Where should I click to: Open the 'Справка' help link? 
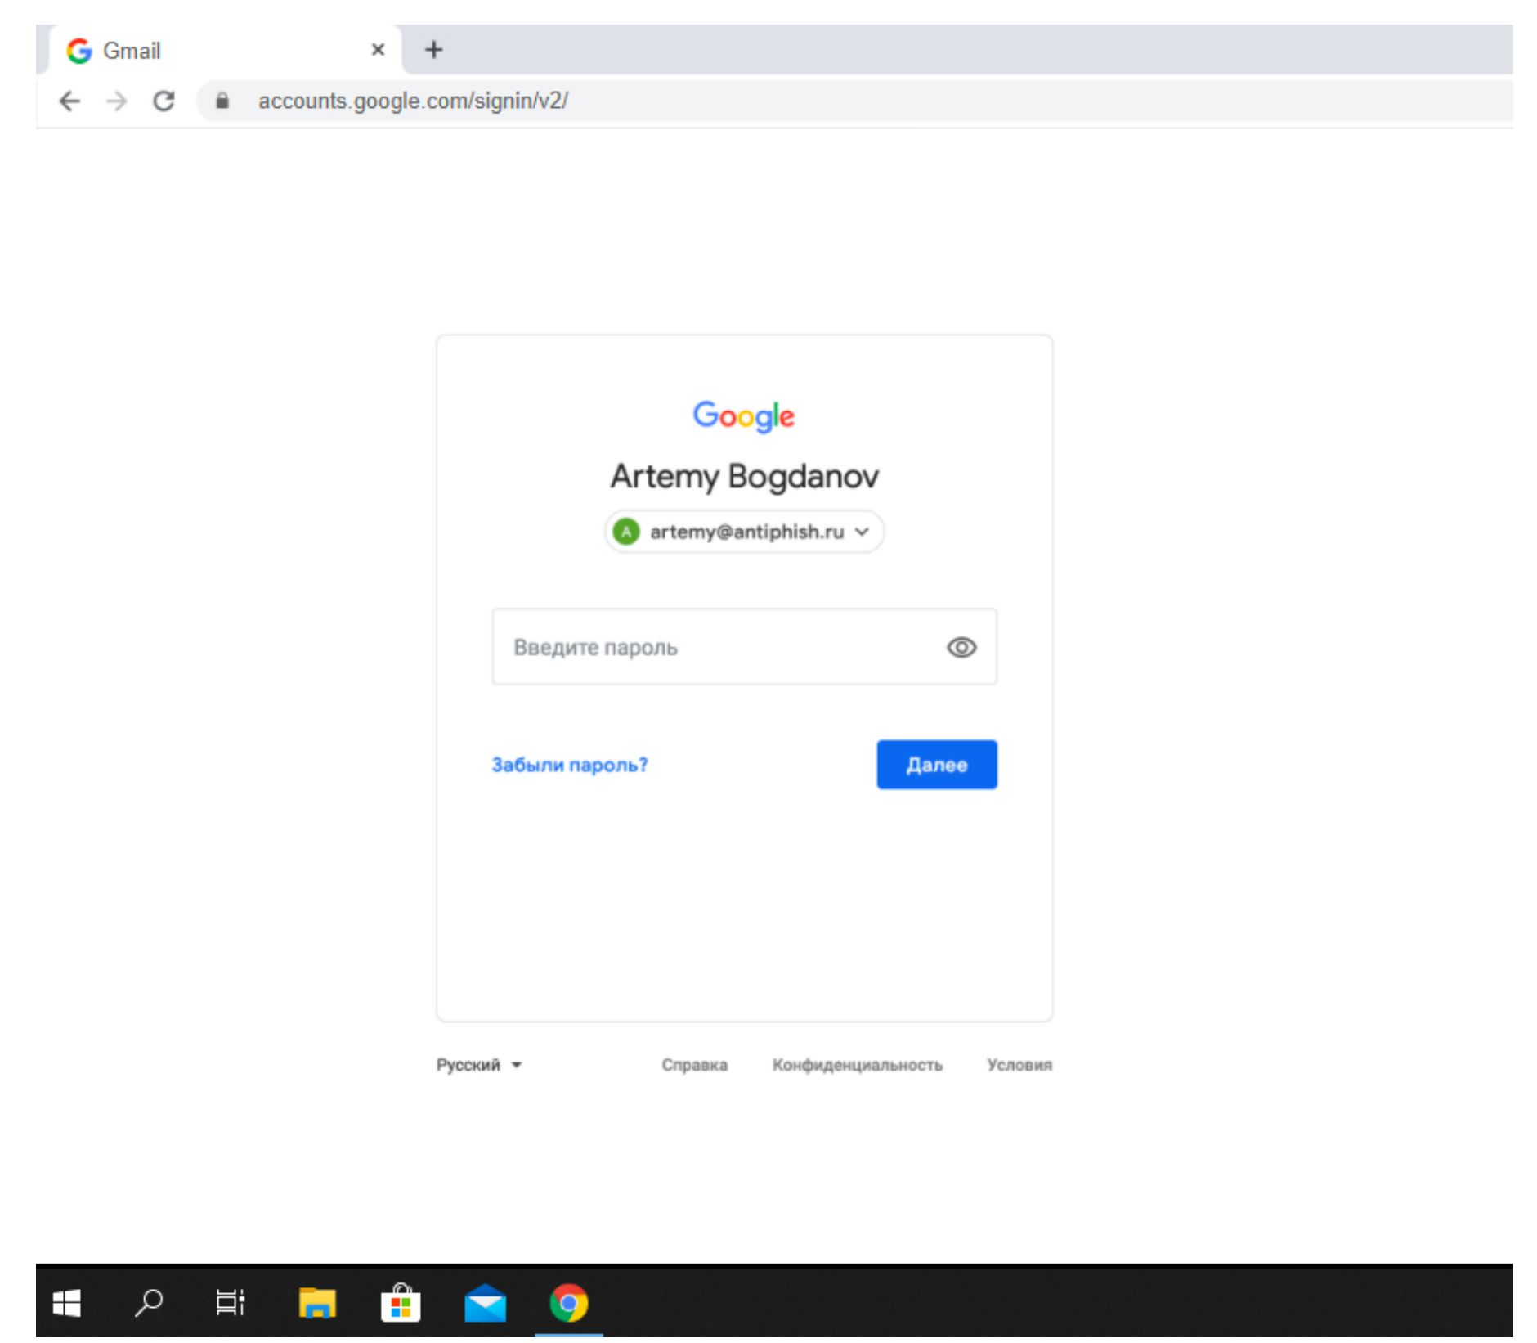tap(695, 1065)
